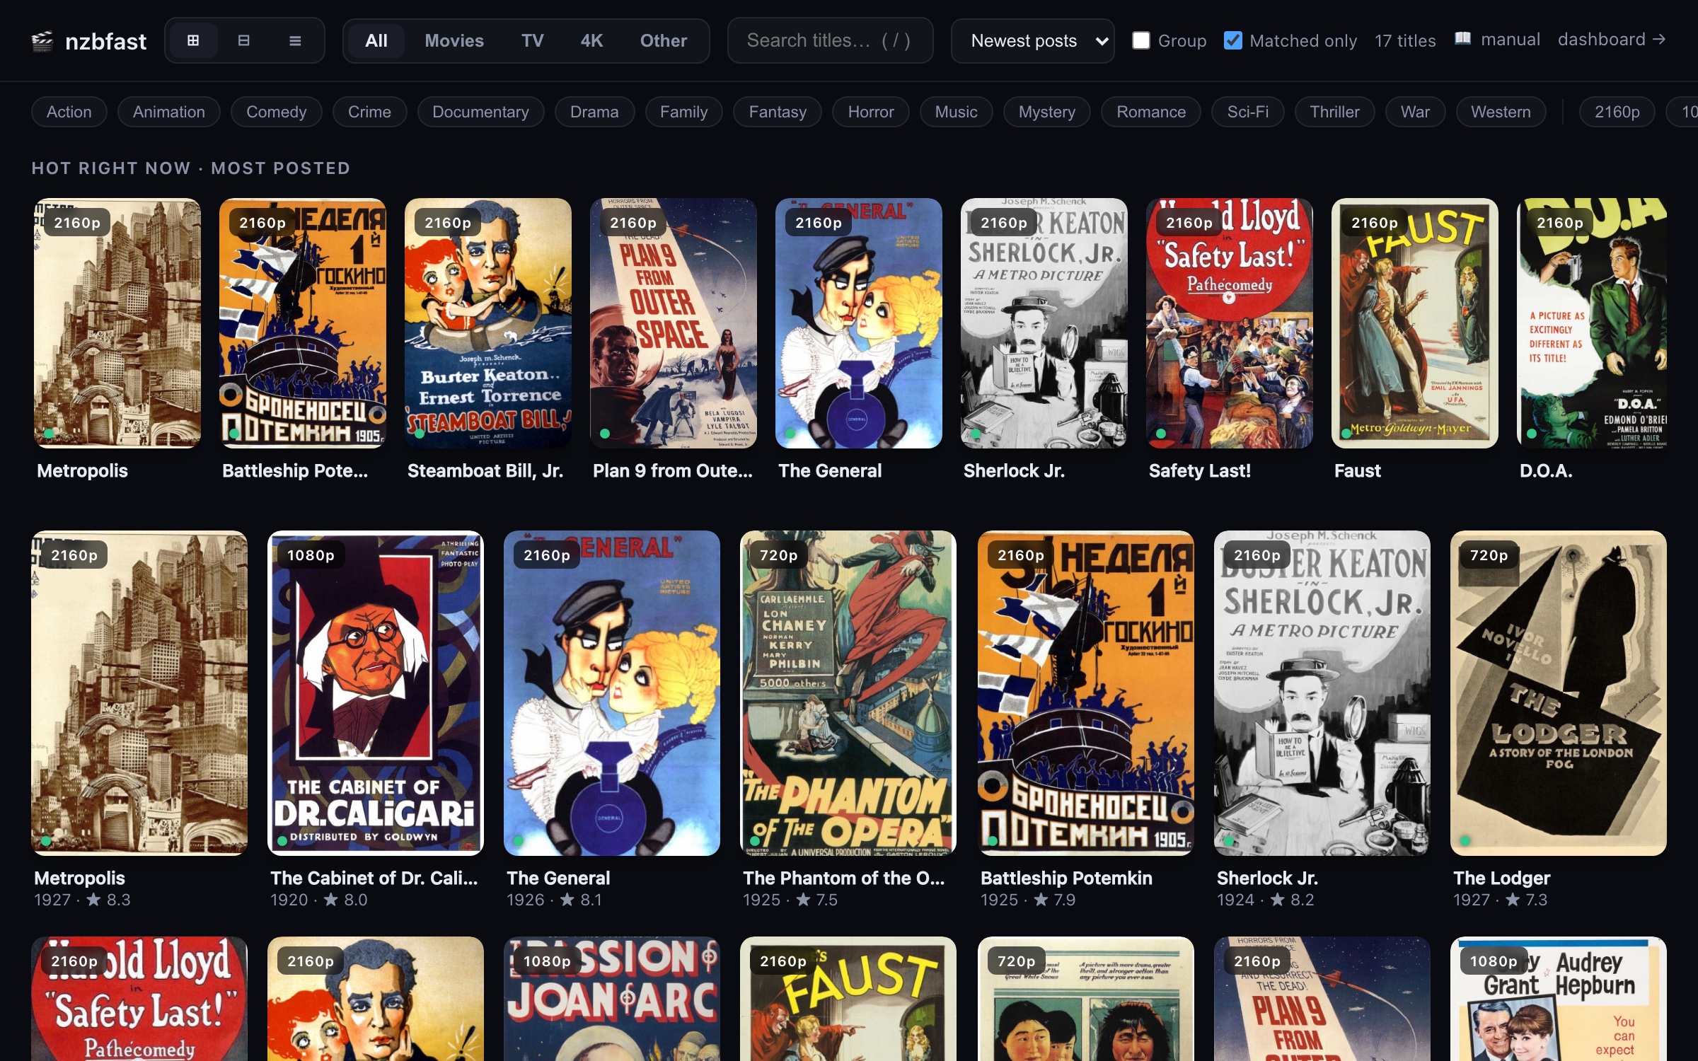Click the 720p badge on The Lodger
Screen dimensions: 1698x1061
(1489, 555)
